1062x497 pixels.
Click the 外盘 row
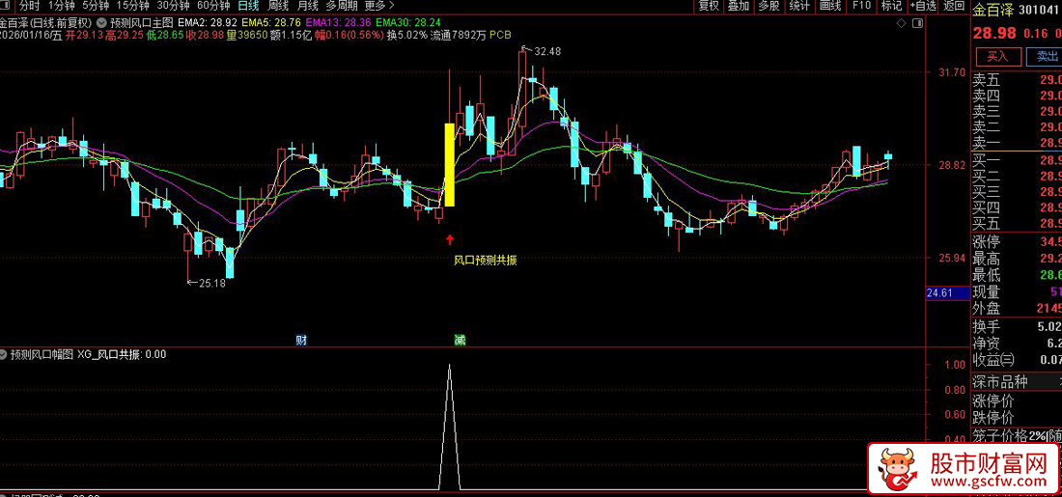click(x=1016, y=309)
